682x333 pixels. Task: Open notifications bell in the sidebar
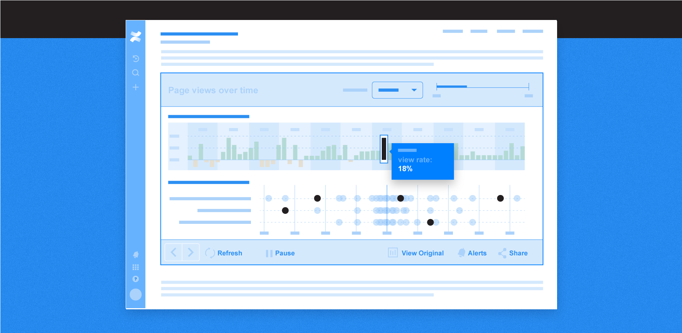(136, 255)
